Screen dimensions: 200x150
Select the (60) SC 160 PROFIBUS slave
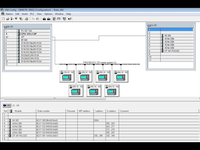[112, 91]
